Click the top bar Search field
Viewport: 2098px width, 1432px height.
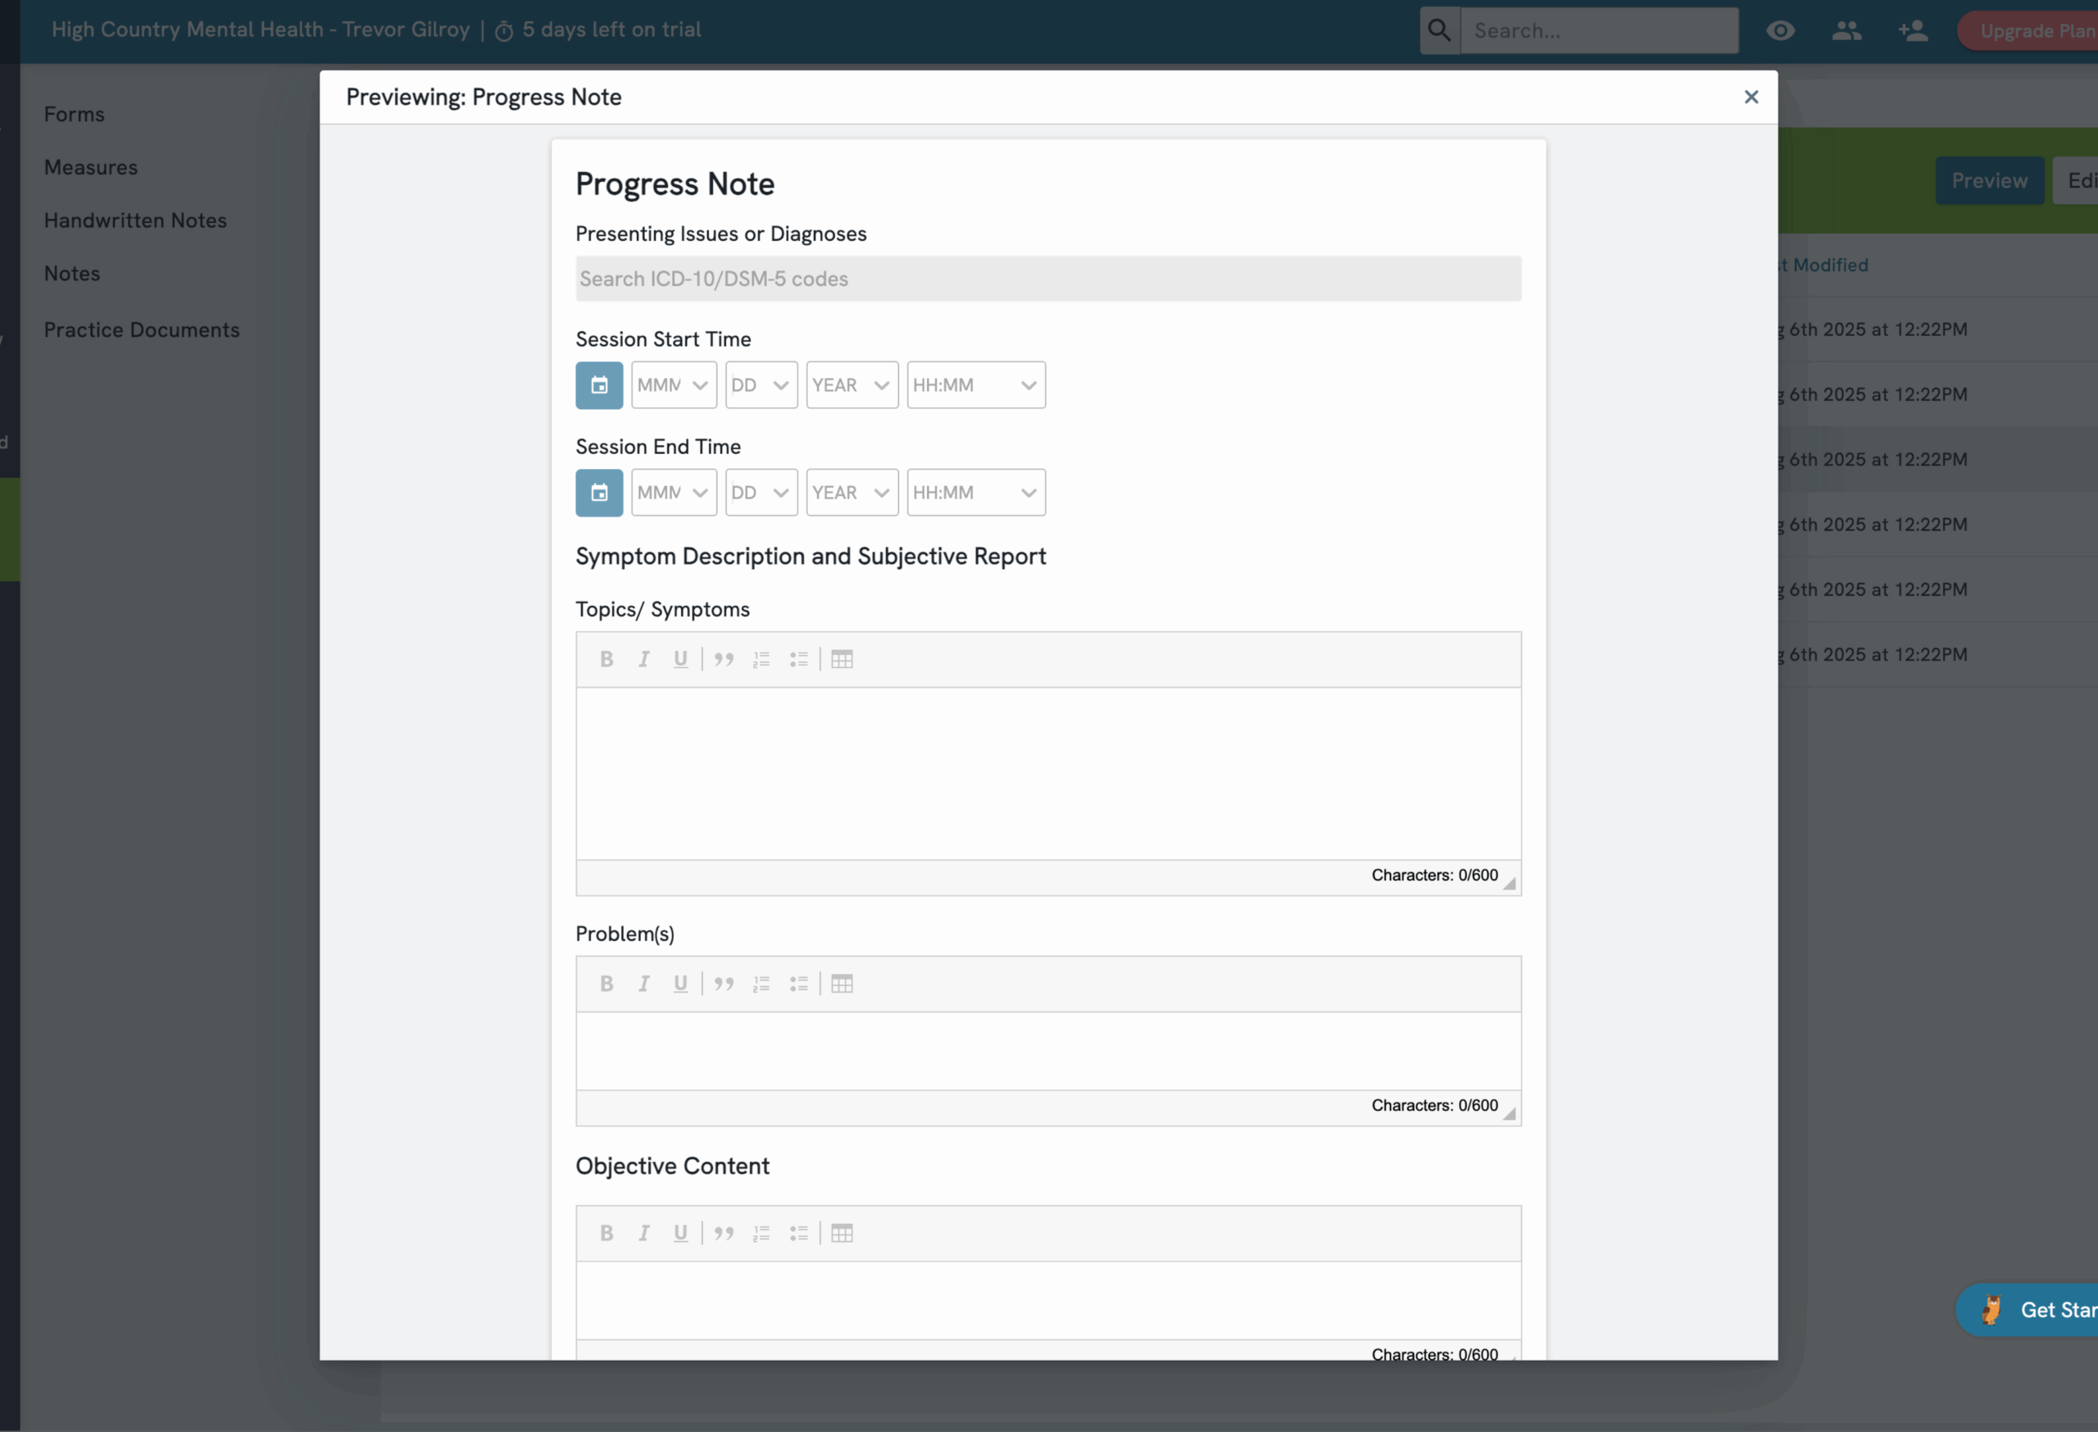pyautogui.click(x=1600, y=30)
